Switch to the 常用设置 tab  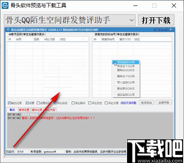point(24,110)
